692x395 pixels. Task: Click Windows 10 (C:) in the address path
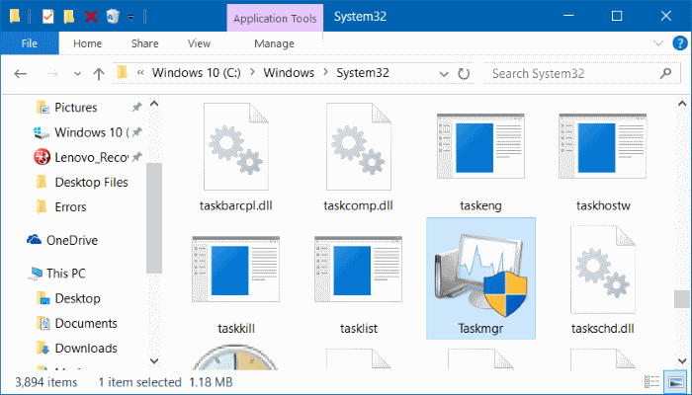click(197, 73)
